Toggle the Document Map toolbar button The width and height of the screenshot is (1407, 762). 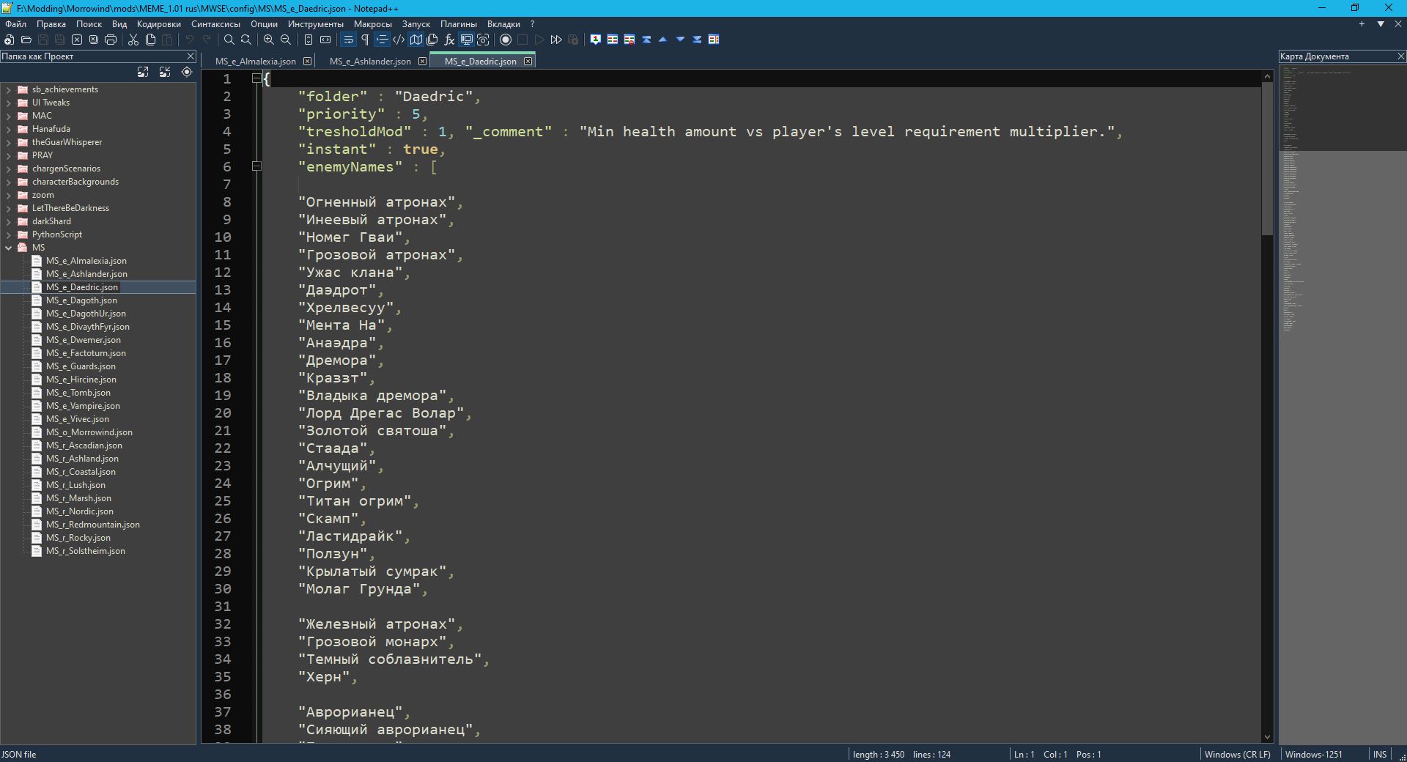click(x=416, y=40)
